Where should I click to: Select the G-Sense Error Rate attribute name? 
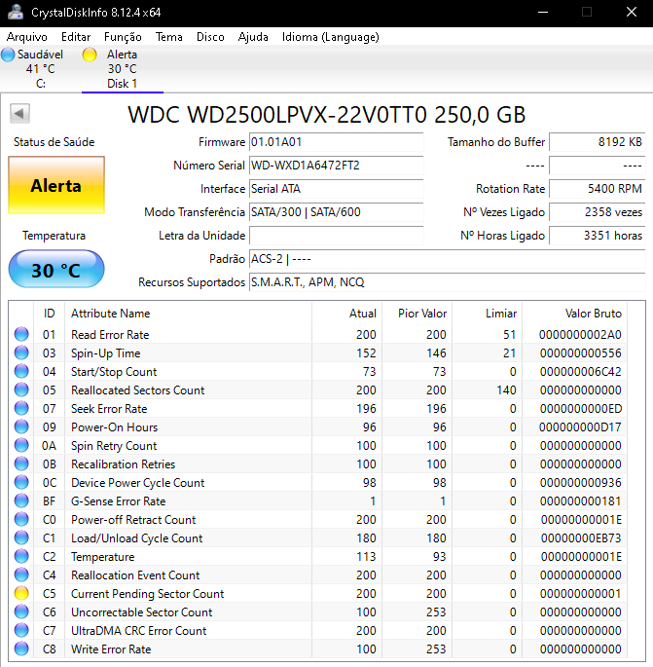tap(118, 500)
